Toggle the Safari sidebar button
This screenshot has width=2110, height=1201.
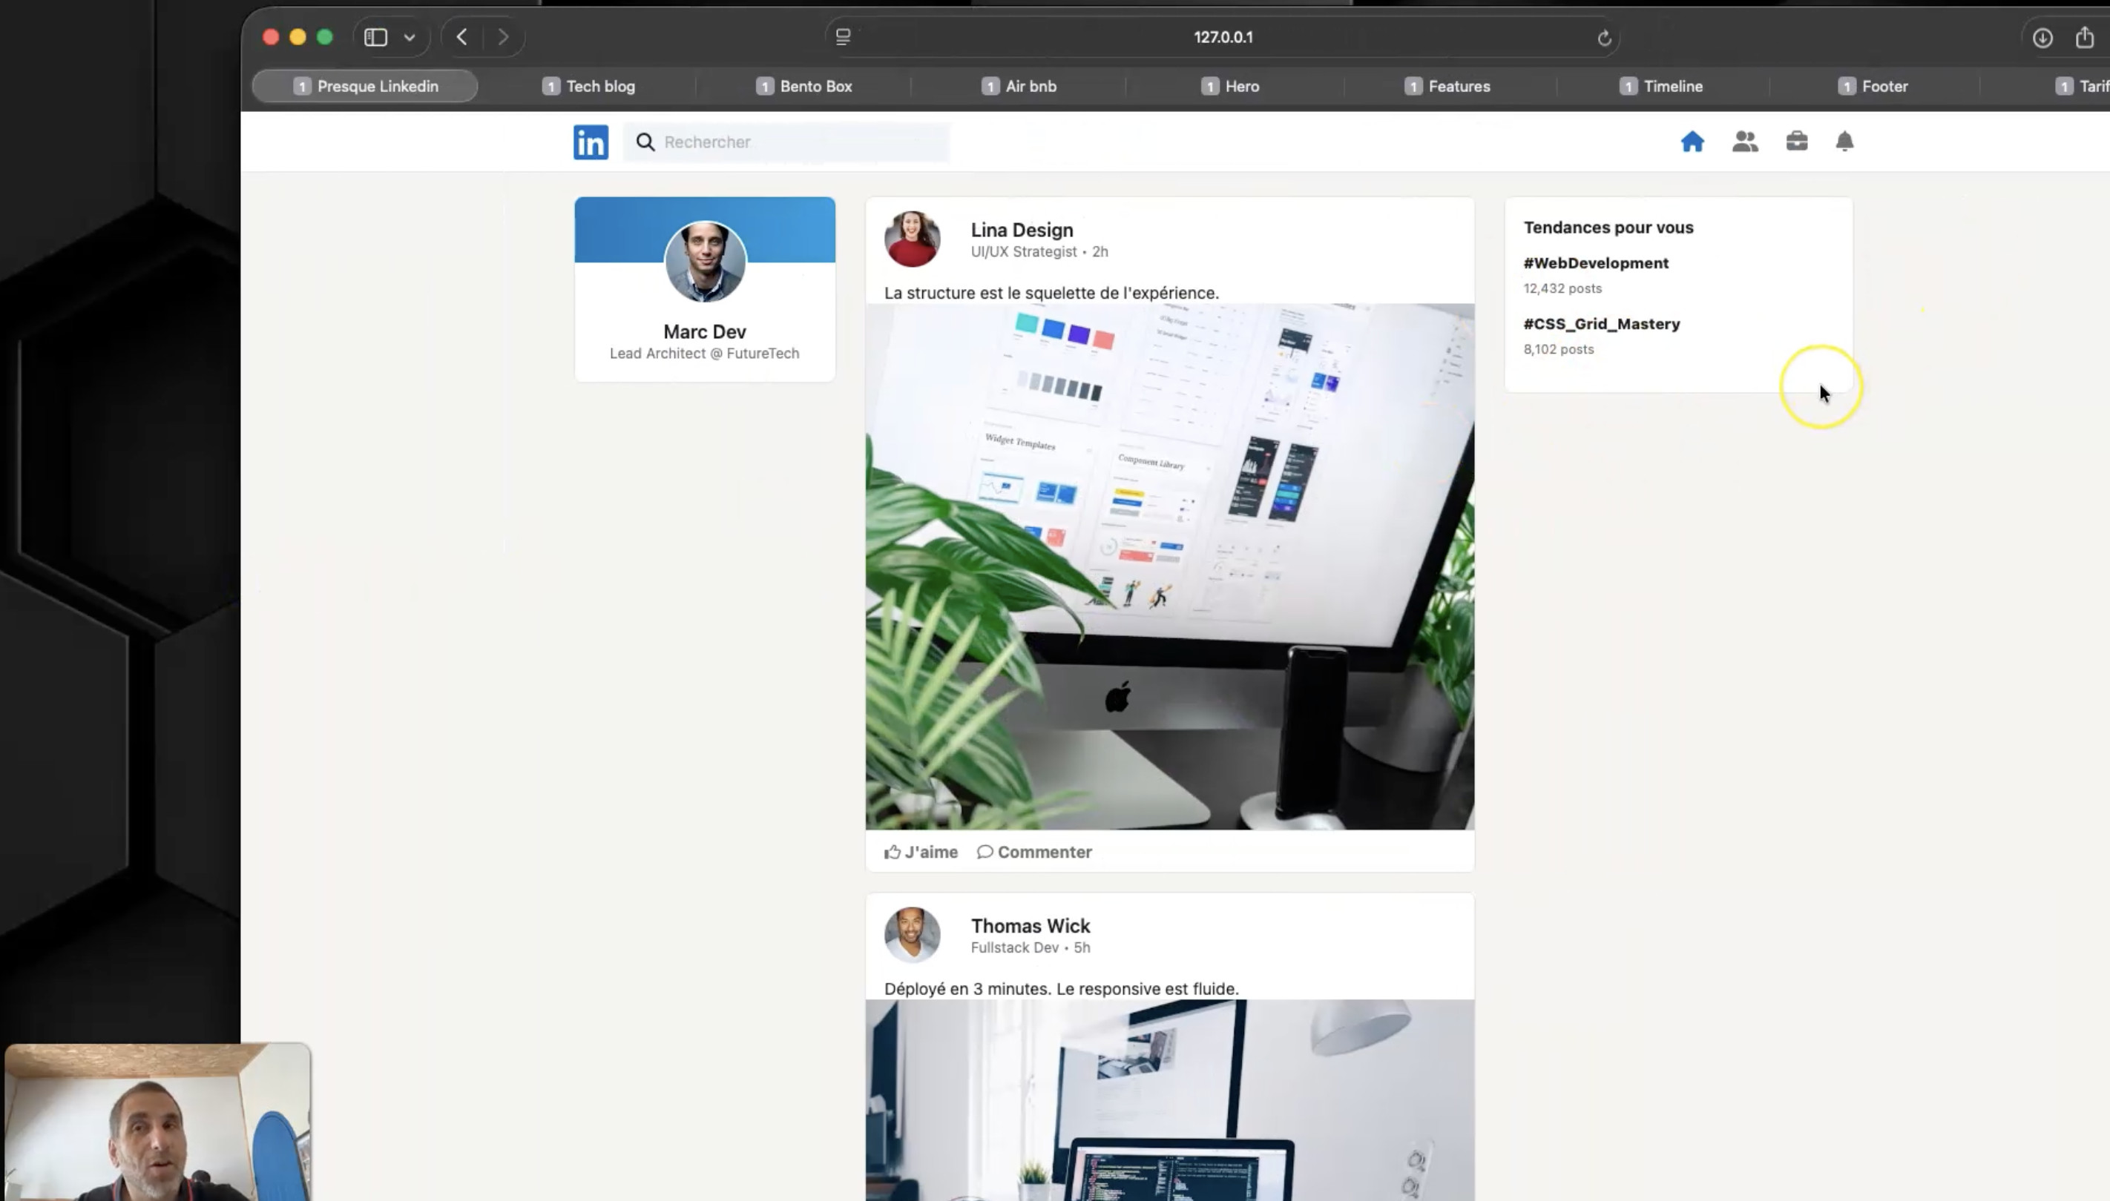pyautogui.click(x=375, y=37)
